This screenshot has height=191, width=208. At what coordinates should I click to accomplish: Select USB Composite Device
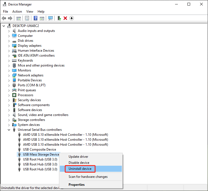(x=40, y=150)
